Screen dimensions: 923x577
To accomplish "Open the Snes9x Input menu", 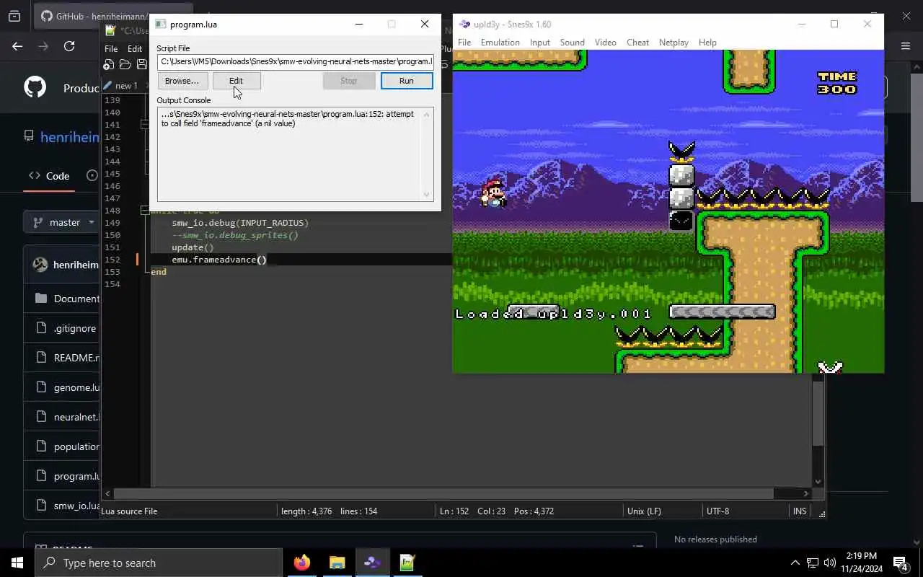I will tap(540, 43).
